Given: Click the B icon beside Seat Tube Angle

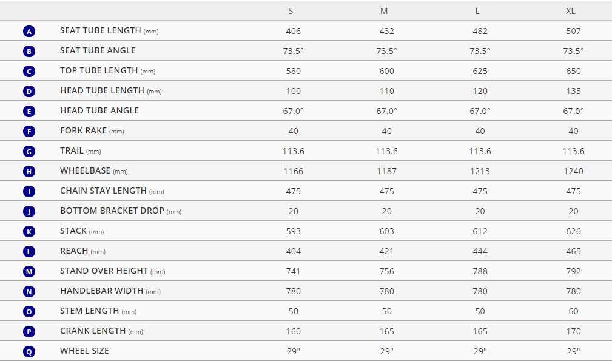Looking at the screenshot, I should pyautogui.click(x=29, y=51).
